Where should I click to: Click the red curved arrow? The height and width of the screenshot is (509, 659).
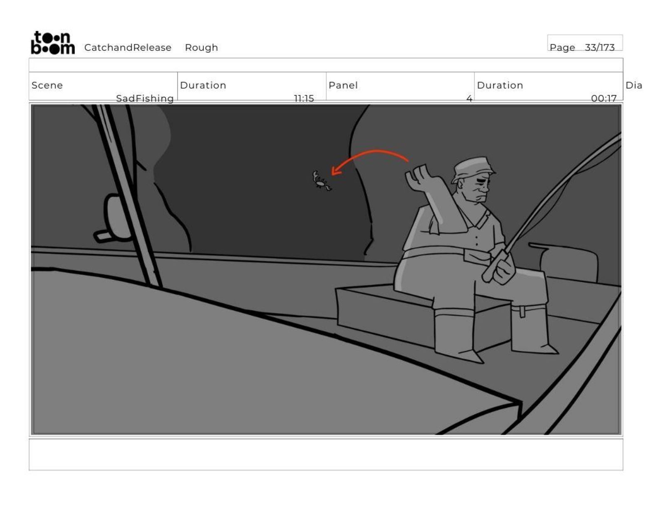point(369,162)
